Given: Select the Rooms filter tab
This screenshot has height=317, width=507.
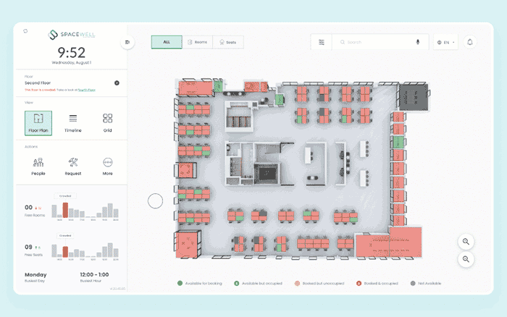Looking at the screenshot, I should coord(197,43).
